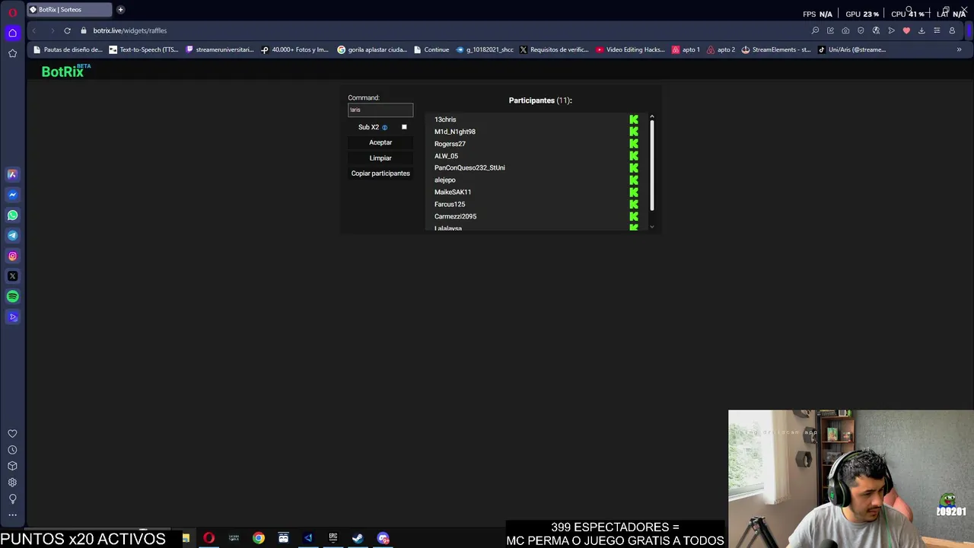Select participant Rogerss27
Image resolution: width=974 pixels, height=548 pixels.
tap(450, 144)
